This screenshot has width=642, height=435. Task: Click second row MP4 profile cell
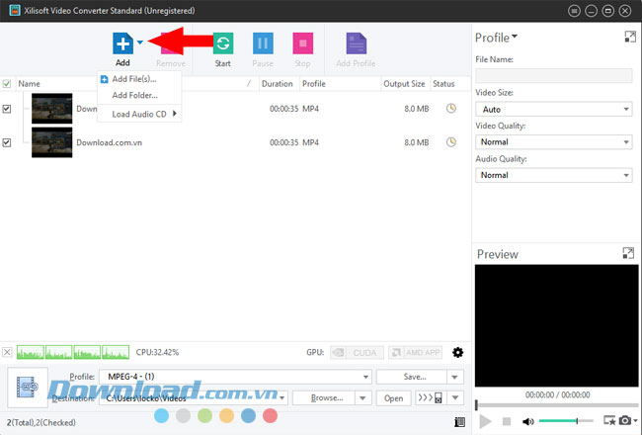(x=310, y=142)
